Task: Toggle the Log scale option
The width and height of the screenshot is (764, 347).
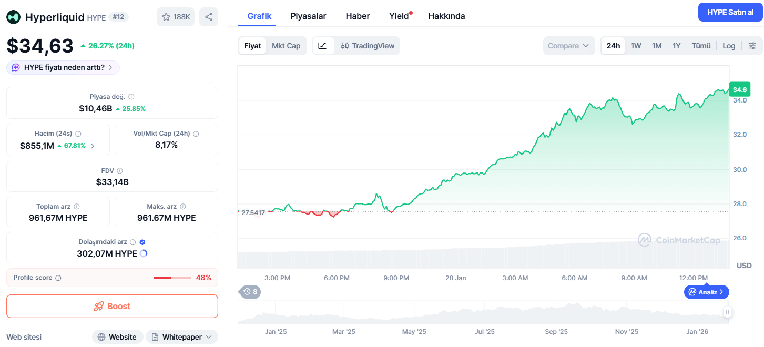Action: tap(729, 46)
